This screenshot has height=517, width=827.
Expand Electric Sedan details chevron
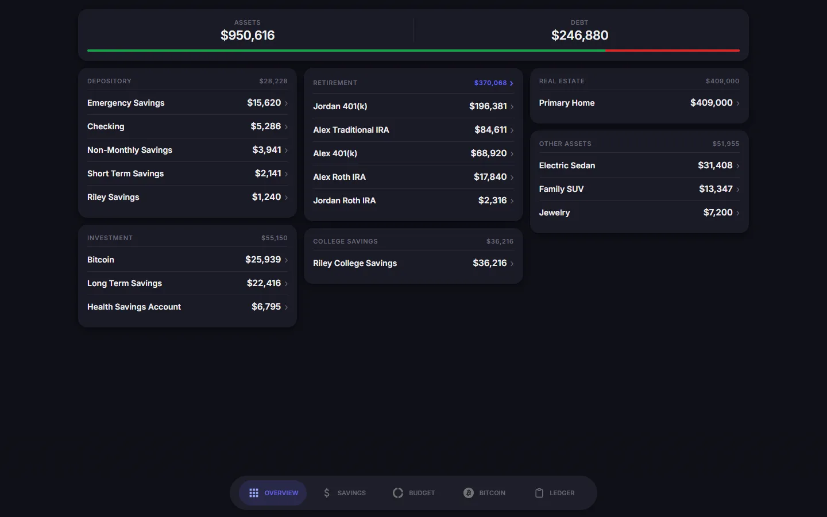738,166
